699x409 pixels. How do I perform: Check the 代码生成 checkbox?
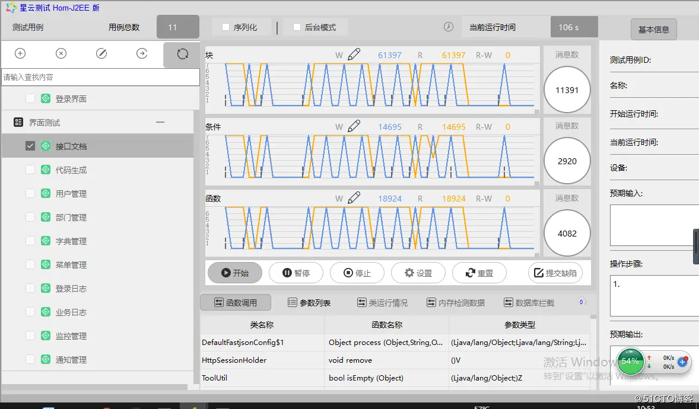30,170
